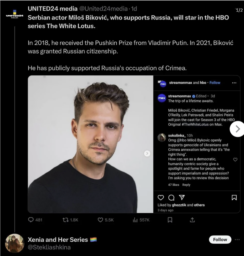Open Xenia and Her Series profile picture

pos(14,243)
